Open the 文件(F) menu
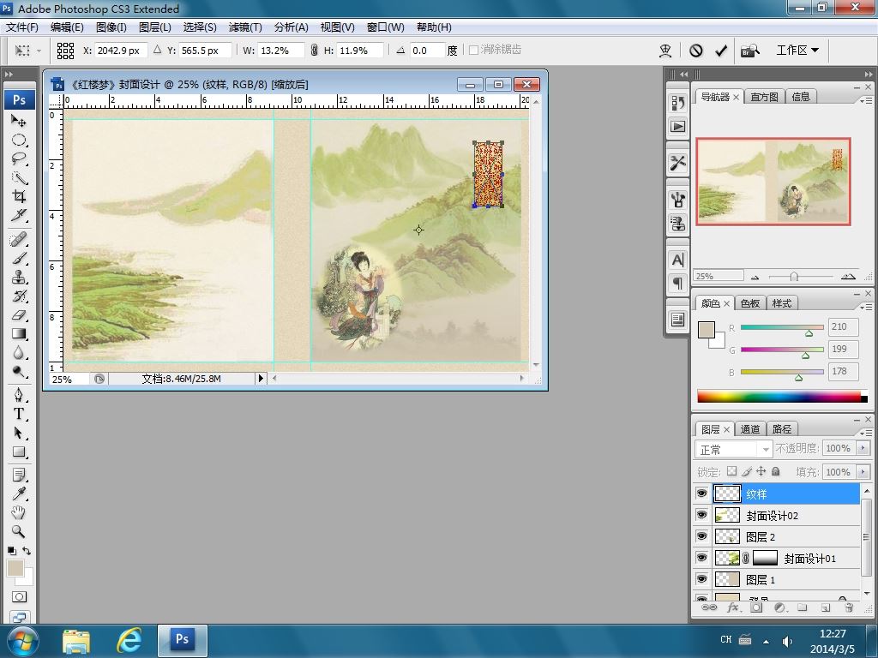878x658 pixels. (x=21, y=27)
